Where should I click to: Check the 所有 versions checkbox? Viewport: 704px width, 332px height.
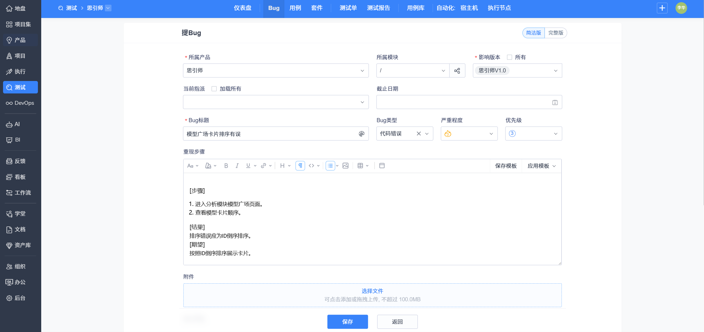tap(509, 57)
